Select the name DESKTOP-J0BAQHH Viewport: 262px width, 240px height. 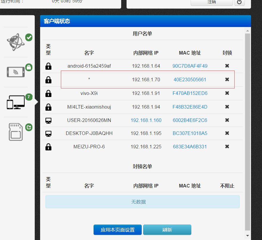(x=89, y=133)
